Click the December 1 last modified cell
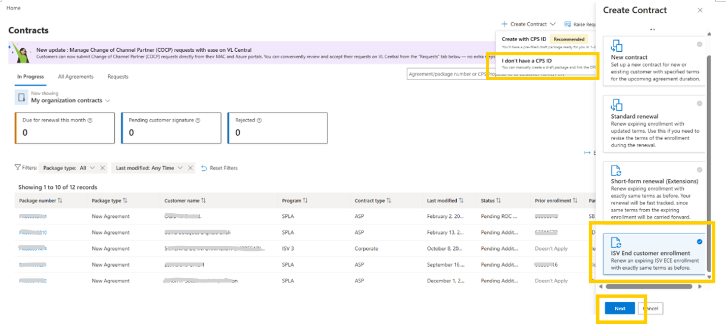 [x=446, y=281]
